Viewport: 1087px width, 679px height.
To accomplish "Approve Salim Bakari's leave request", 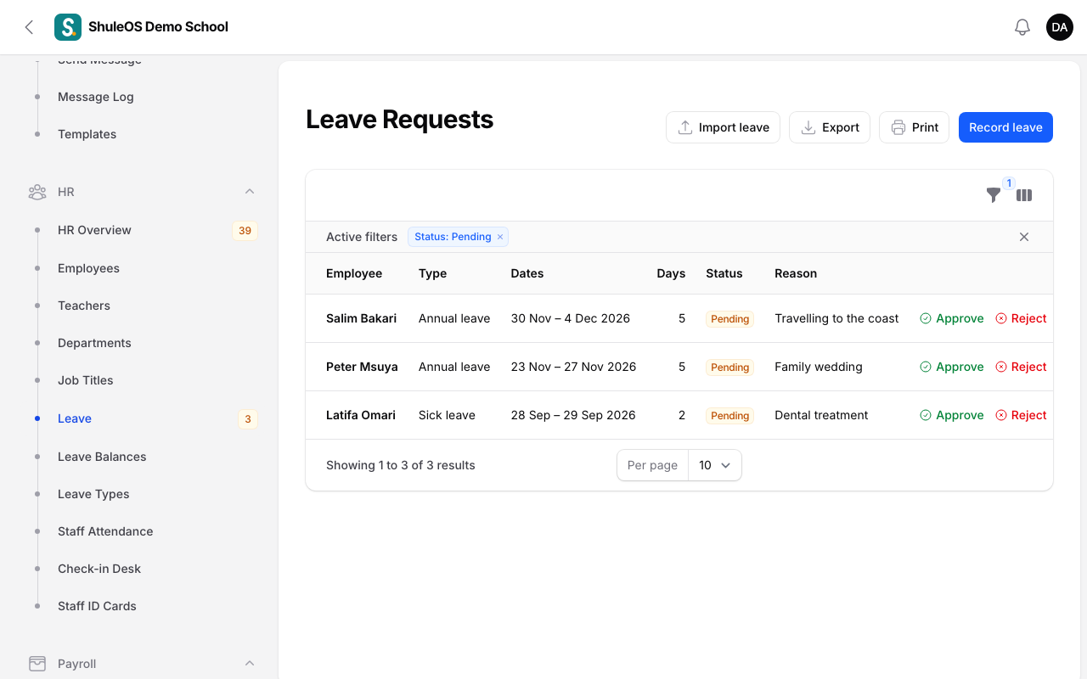I will point(952,319).
